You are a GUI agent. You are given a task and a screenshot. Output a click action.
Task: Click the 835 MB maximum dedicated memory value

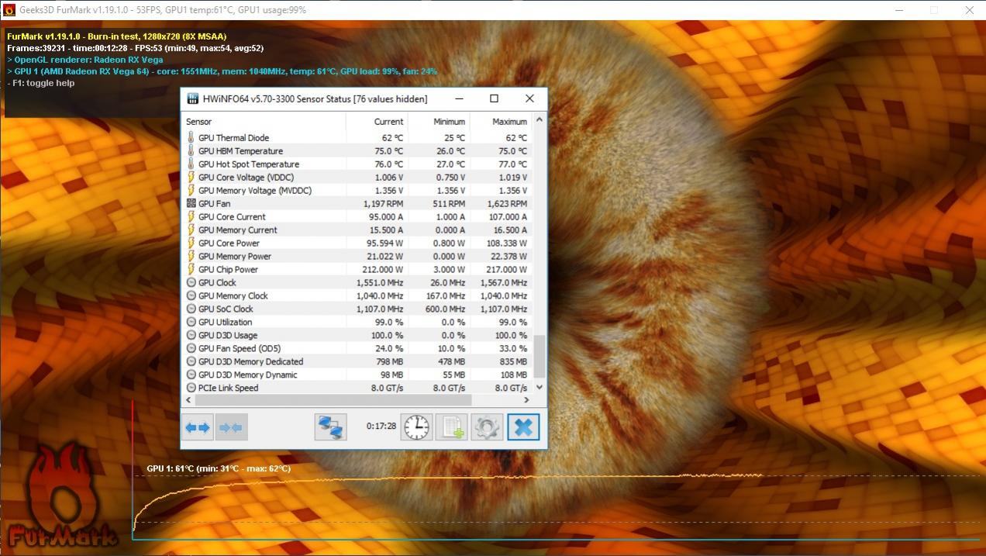click(x=513, y=361)
